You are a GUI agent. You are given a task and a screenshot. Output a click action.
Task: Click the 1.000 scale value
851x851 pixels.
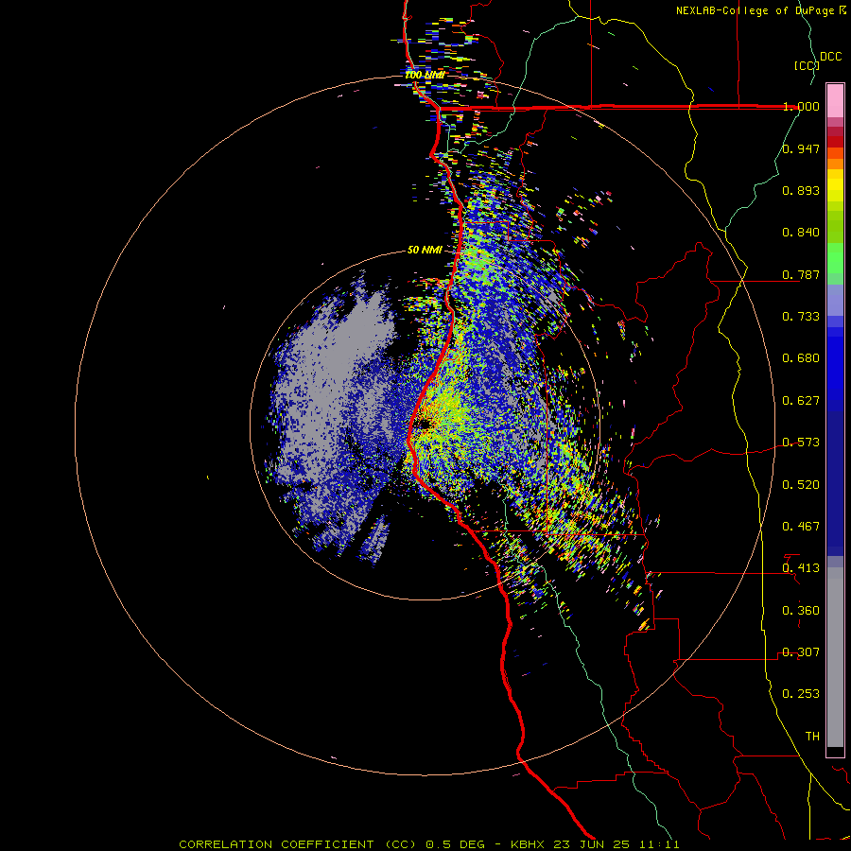coord(801,106)
